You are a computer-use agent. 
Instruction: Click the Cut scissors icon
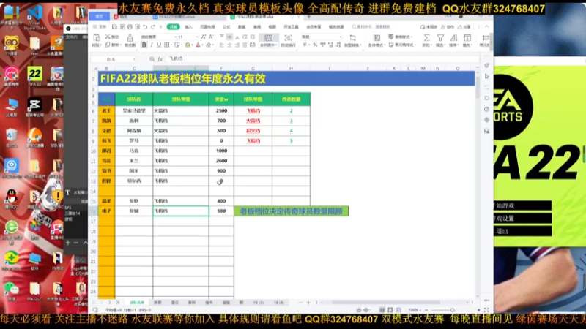tap(107, 37)
